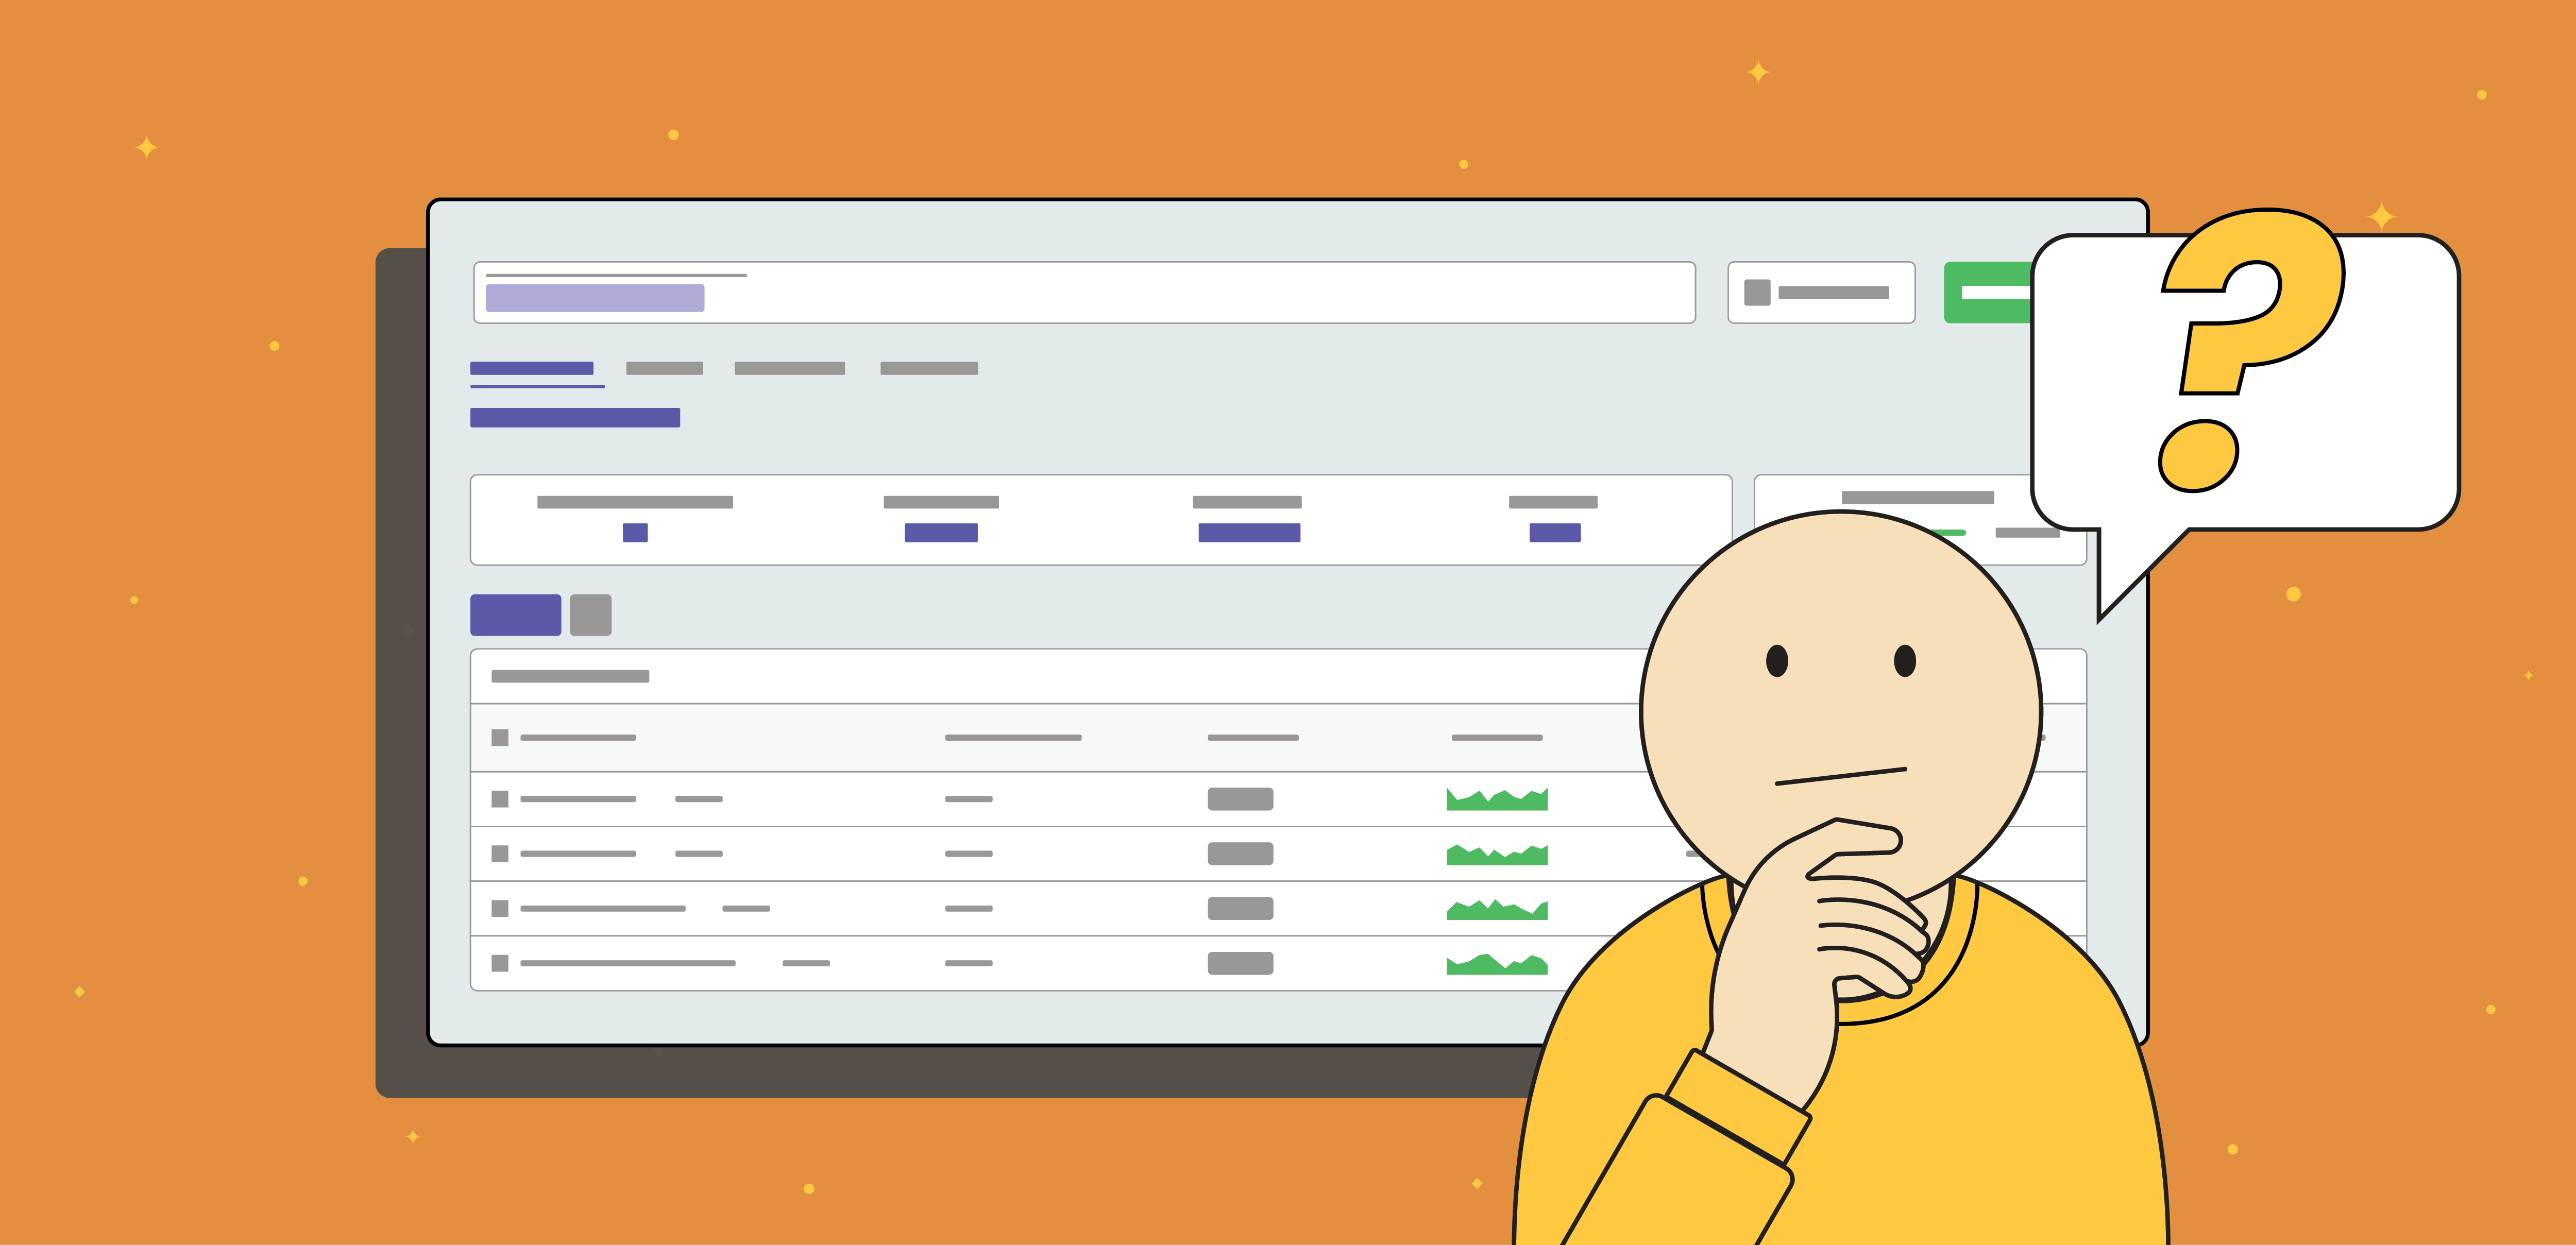Image resolution: width=2576 pixels, height=1245 pixels.
Task: Select the purple chip inside the search field
Action: (595, 298)
